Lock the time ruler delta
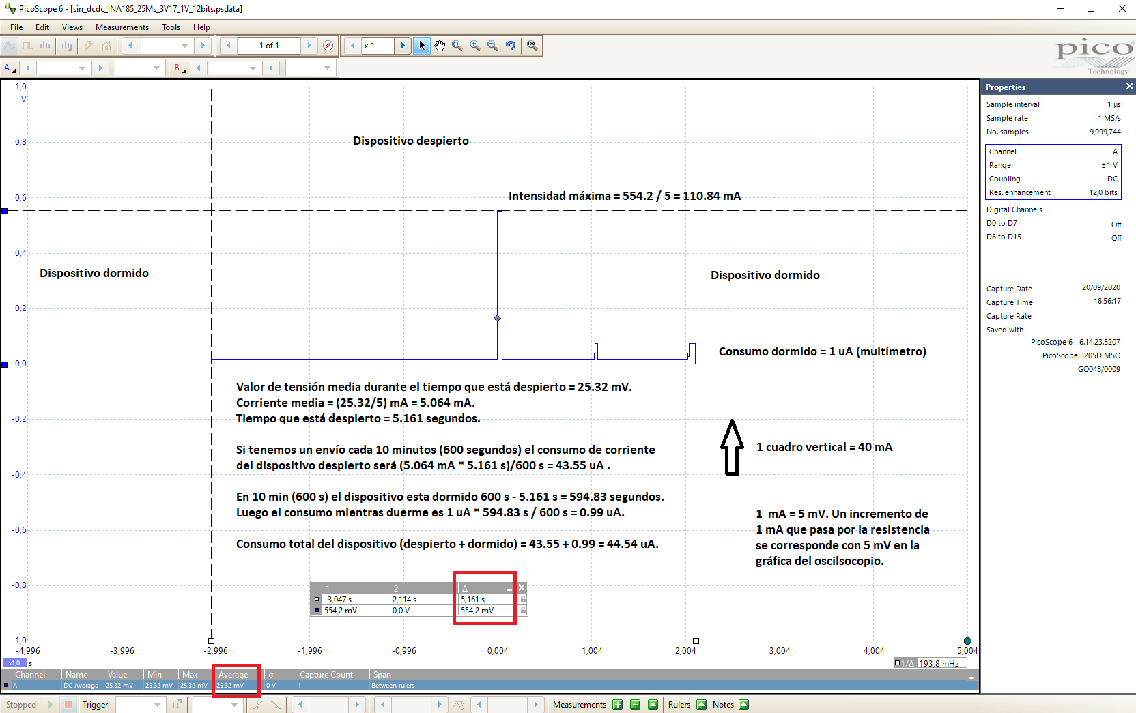This screenshot has height=713, width=1136. [x=523, y=599]
